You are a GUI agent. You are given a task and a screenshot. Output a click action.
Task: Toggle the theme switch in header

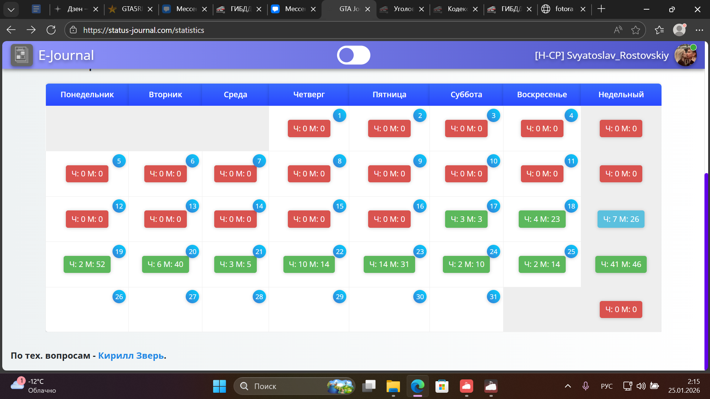point(353,55)
